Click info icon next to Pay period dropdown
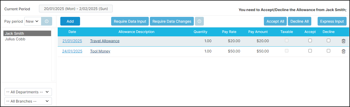 pyautogui.click(x=47, y=21)
